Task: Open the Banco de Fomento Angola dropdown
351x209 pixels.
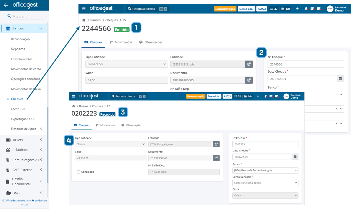Action: pyautogui.click(x=265, y=170)
